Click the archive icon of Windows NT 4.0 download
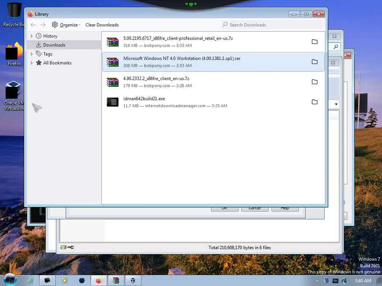 [x=113, y=62]
